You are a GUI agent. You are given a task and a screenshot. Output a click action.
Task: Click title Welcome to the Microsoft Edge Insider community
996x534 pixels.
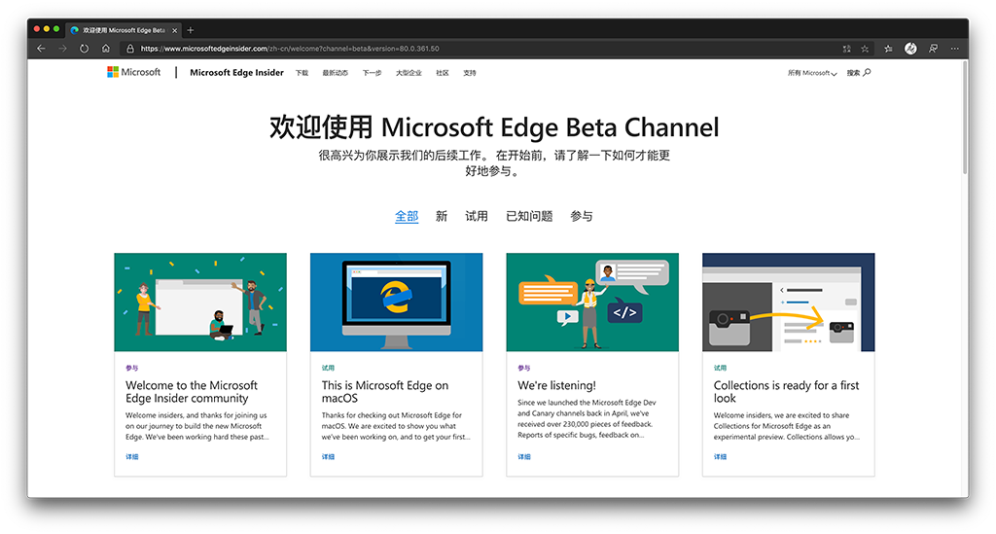click(x=192, y=392)
